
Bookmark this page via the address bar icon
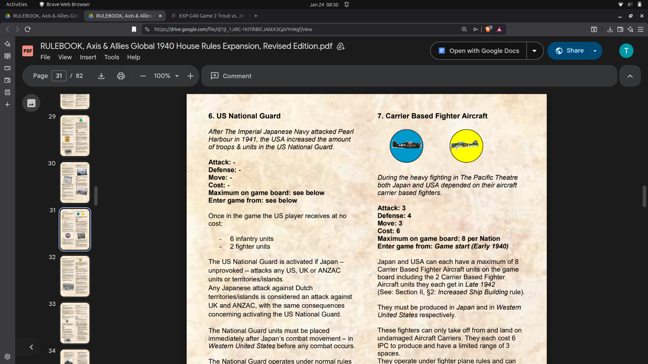tap(134, 29)
